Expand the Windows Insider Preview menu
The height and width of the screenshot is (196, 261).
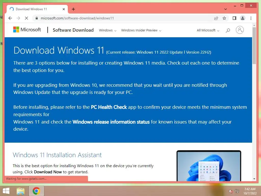pos(141,30)
